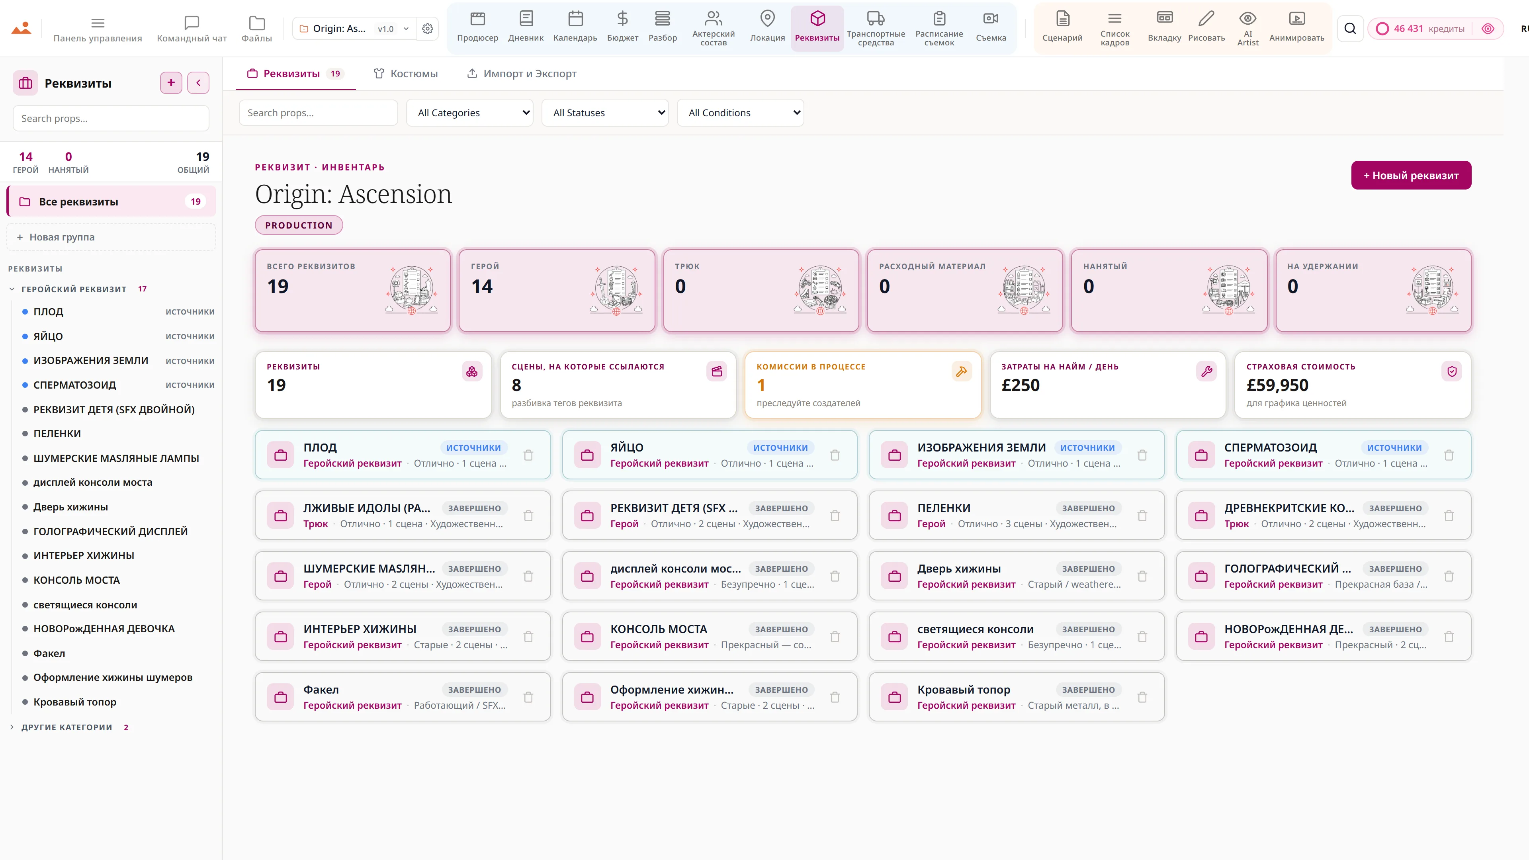Toggle credits visibility eye icon
Image resolution: width=1529 pixels, height=860 pixels.
pos(1488,29)
